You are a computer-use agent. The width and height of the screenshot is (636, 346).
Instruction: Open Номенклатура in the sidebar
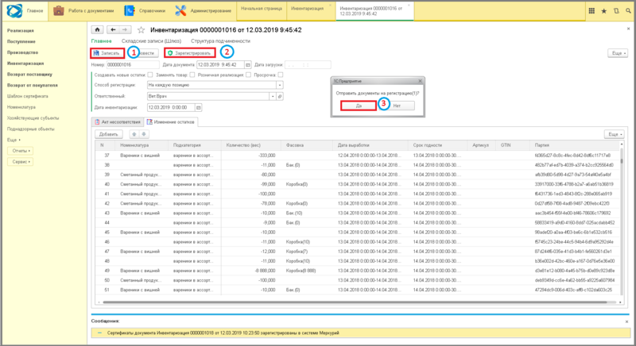pyautogui.click(x=21, y=107)
